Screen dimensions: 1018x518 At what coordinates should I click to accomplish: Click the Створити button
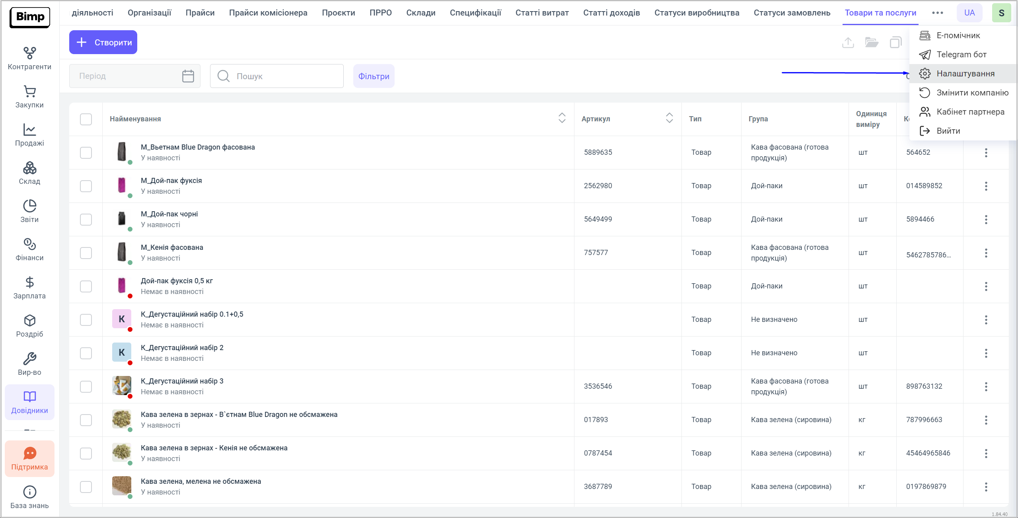tap(103, 42)
